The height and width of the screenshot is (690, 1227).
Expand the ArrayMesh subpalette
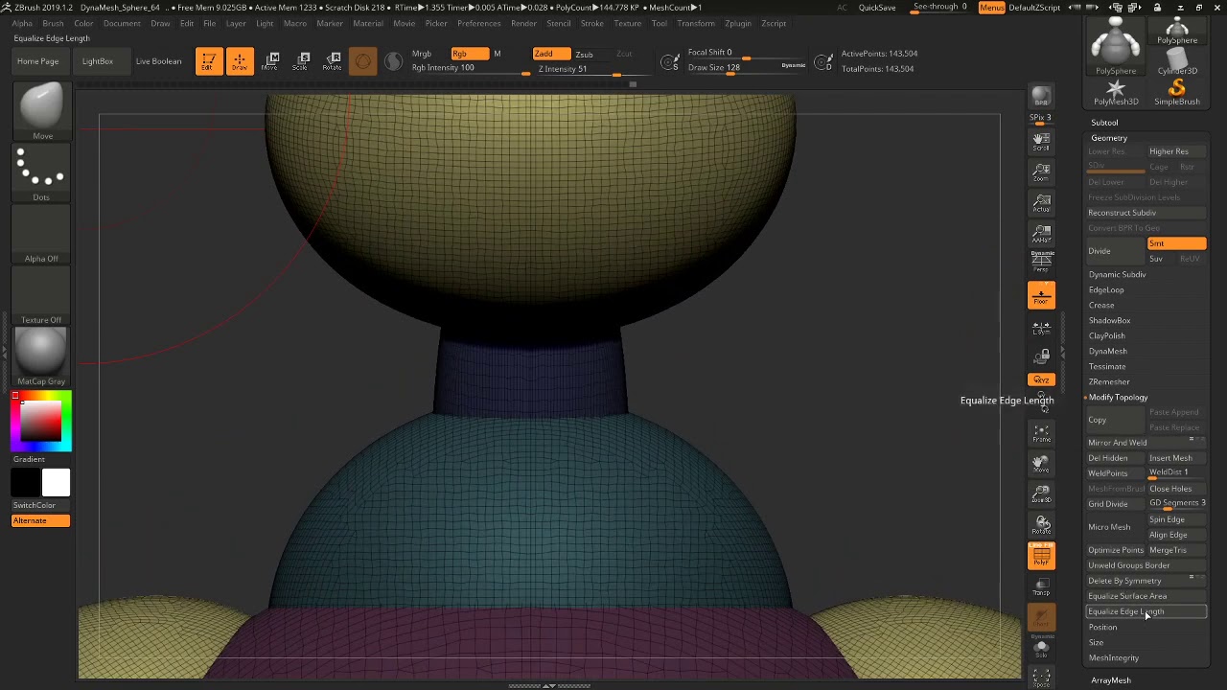click(1110, 680)
